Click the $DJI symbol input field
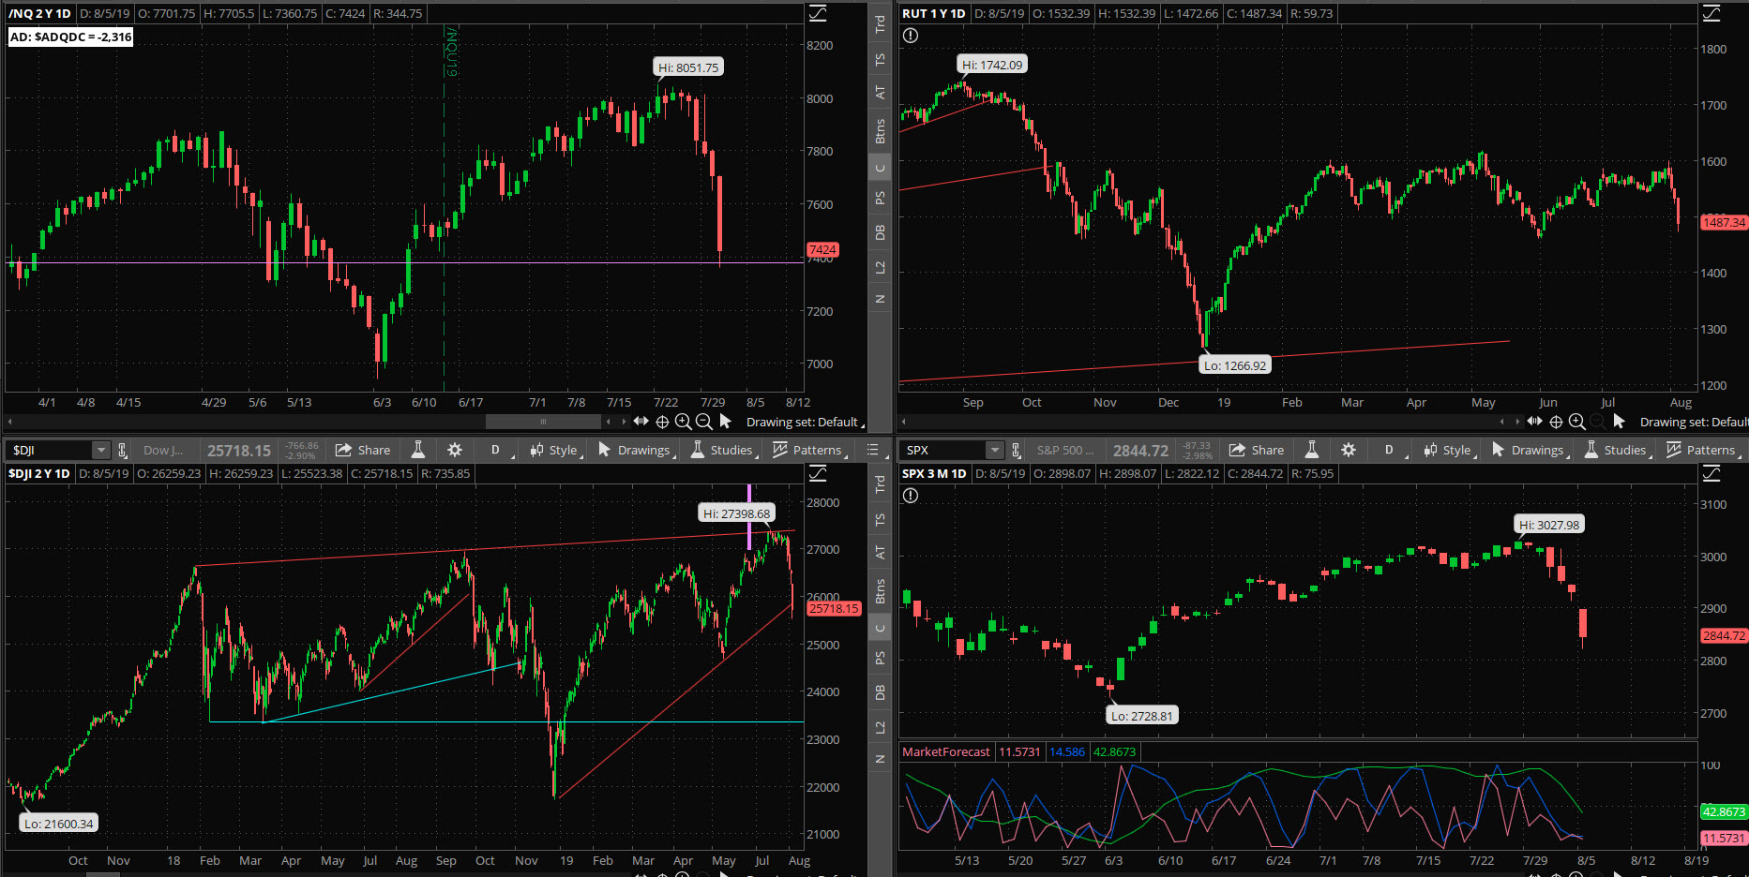The image size is (1749, 877). click(51, 450)
